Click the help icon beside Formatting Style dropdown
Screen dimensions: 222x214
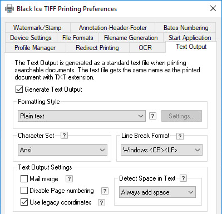coord(152,116)
